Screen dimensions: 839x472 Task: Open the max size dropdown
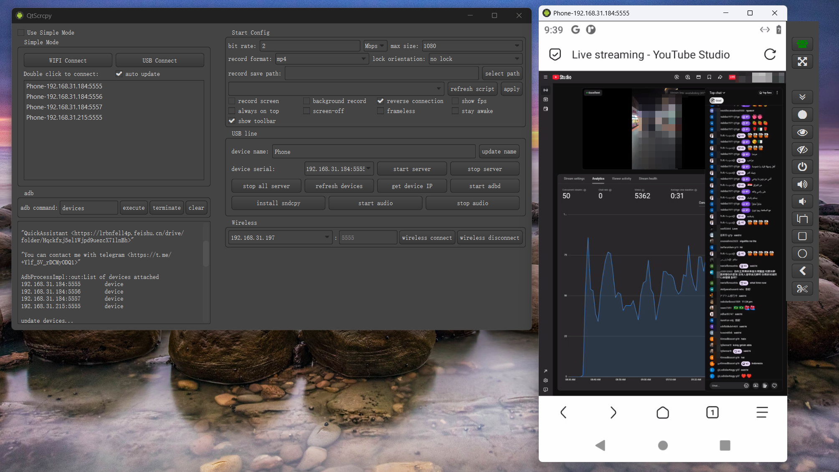pyautogui.click(x=517, y=46)
